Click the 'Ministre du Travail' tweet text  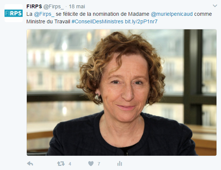click(48, 21)
